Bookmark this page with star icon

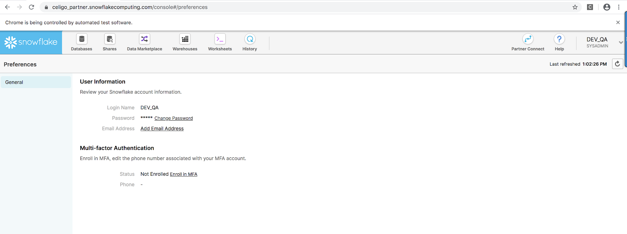click(x=575, y=7)
